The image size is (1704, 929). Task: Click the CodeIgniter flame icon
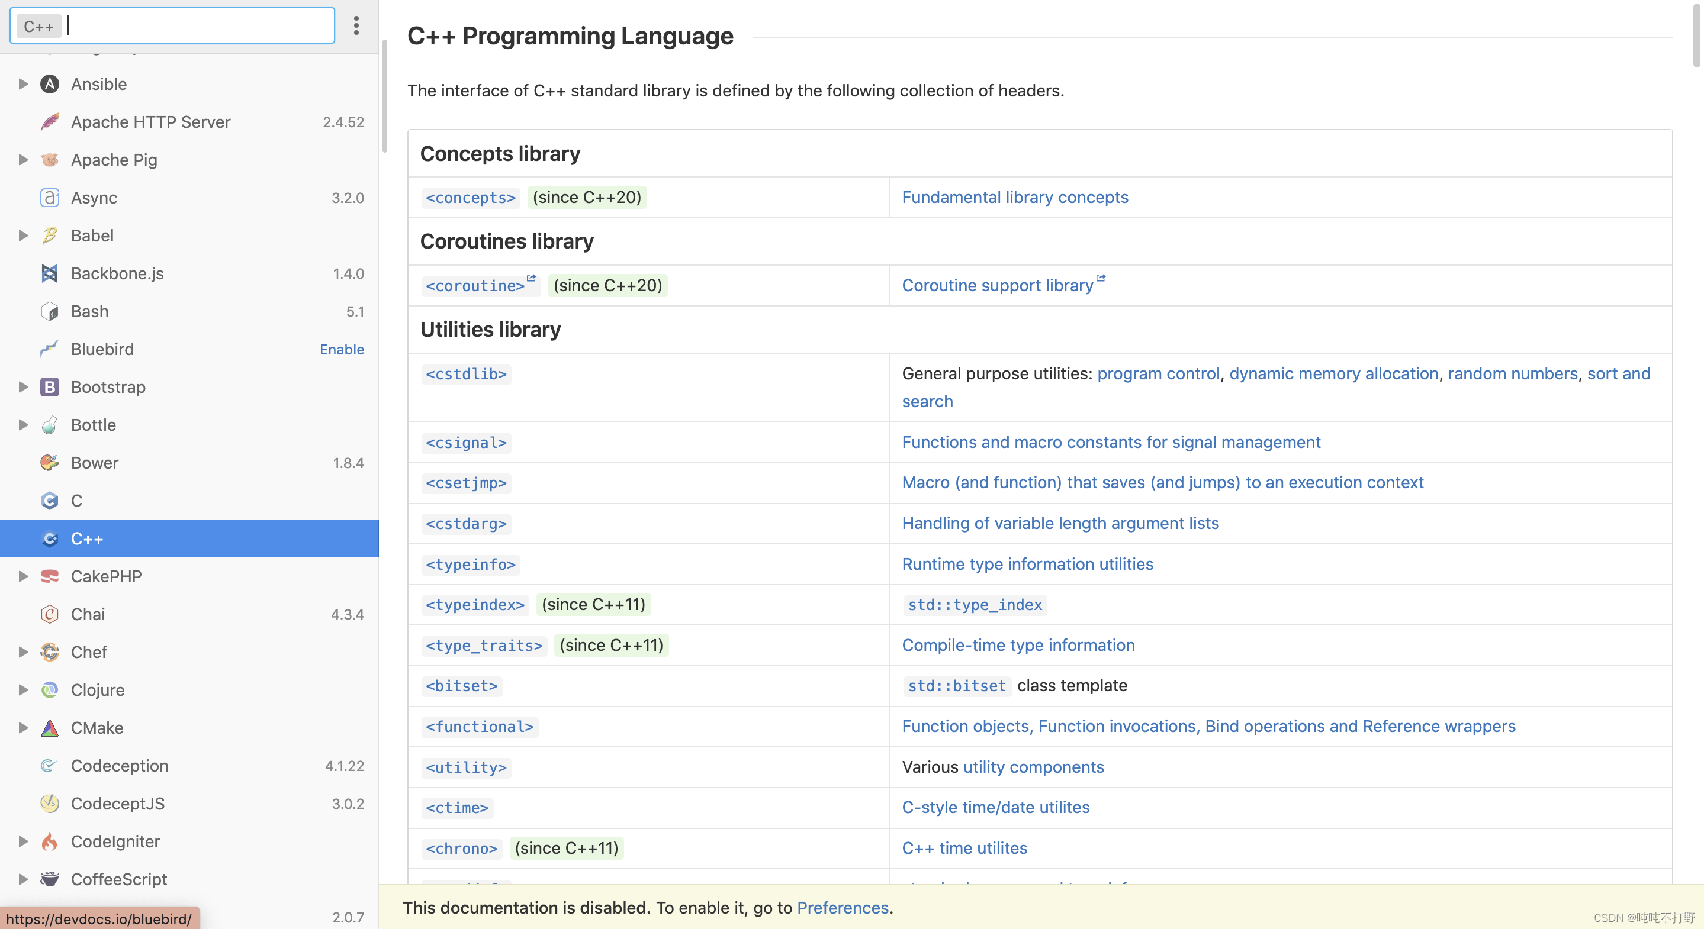pyautogui.click(x=50, y=841)
